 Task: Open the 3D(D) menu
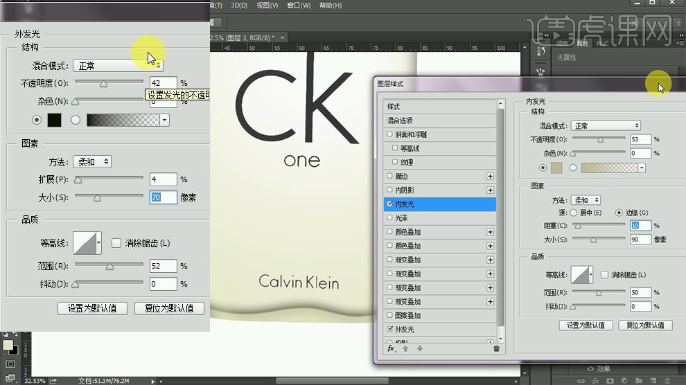click(x=239, y=6)
